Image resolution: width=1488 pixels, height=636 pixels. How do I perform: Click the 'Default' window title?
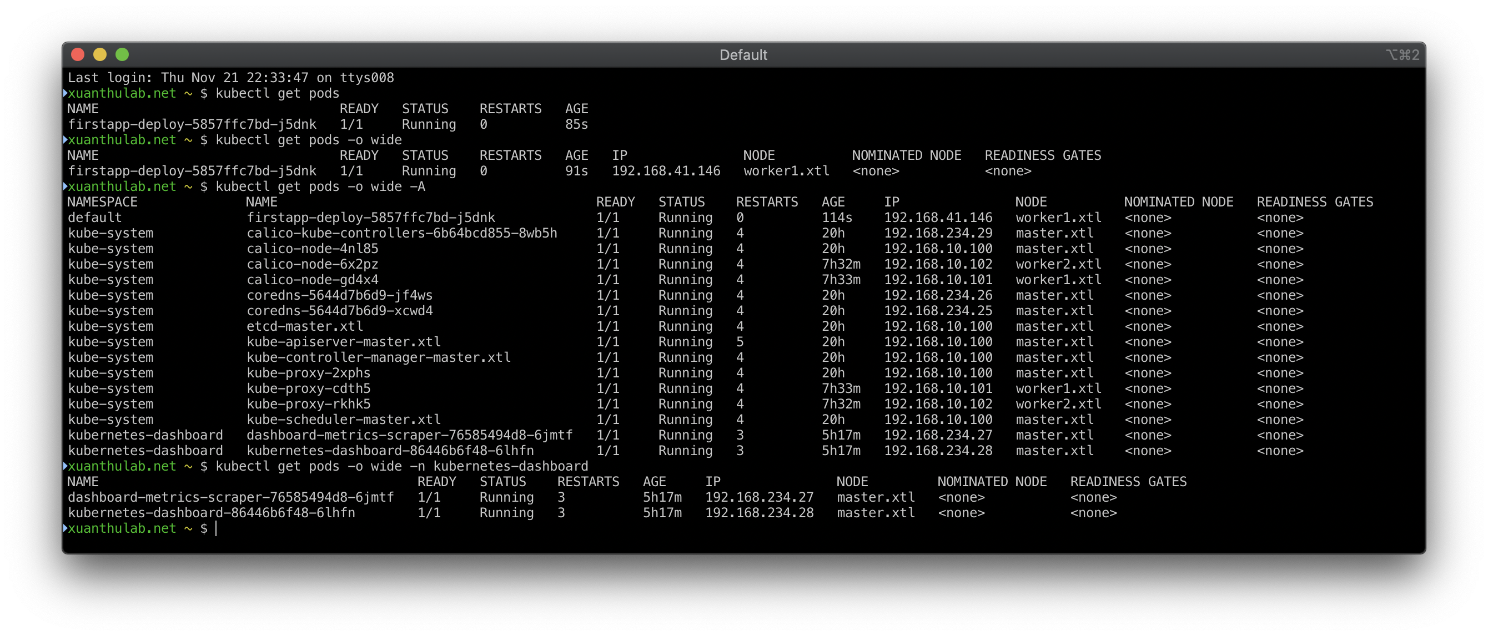(x=743, y=55)
